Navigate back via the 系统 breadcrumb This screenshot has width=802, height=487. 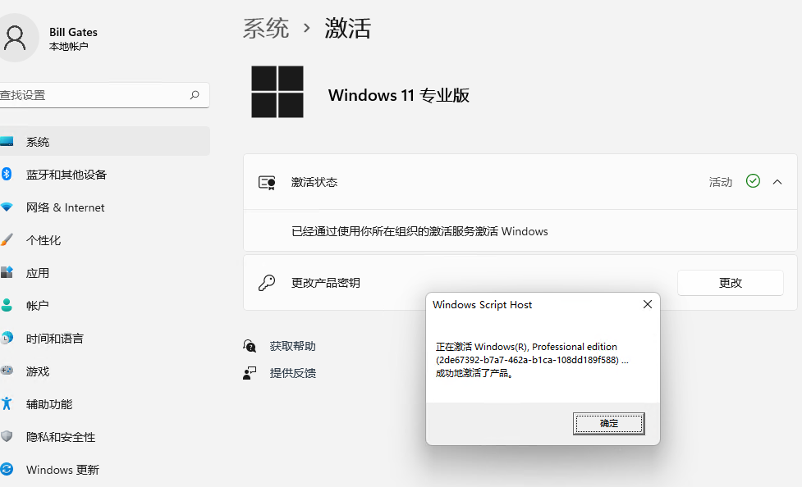265,27
